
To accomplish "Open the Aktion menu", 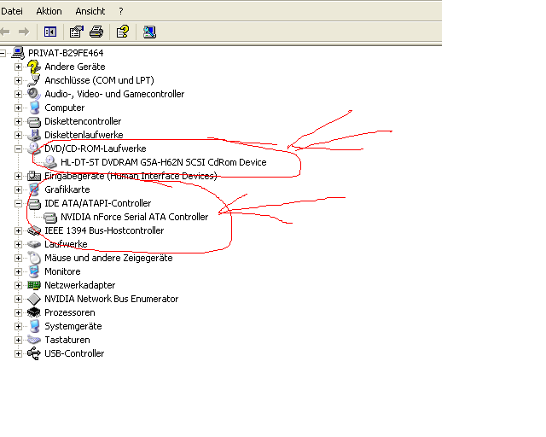I will [49, 11].
